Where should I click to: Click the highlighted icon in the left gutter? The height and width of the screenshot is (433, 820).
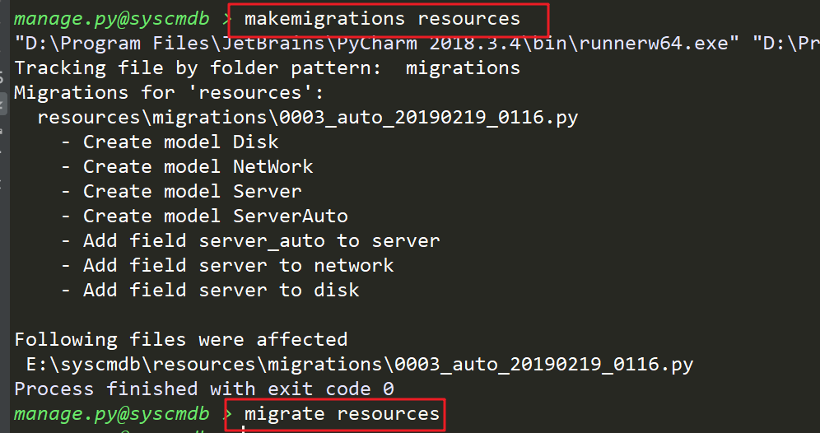pos(2,105)
